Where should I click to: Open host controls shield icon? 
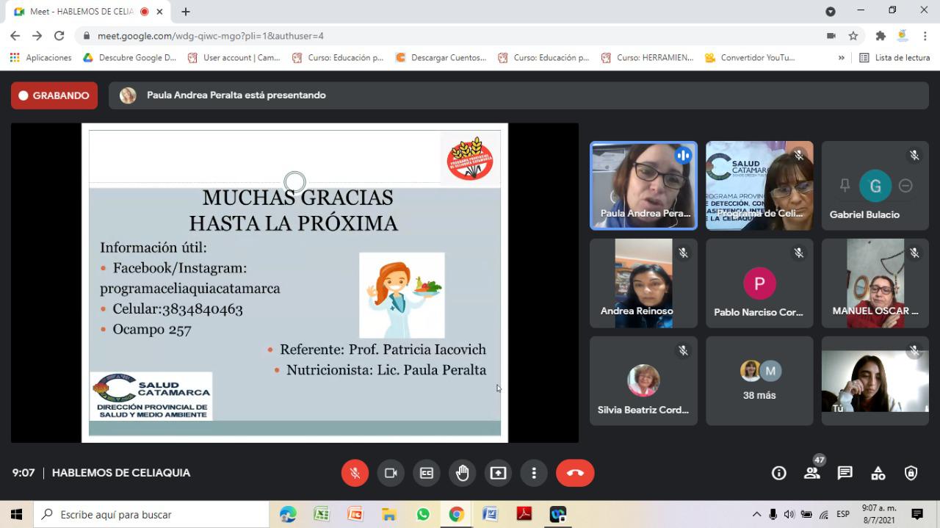coord(911,473)
